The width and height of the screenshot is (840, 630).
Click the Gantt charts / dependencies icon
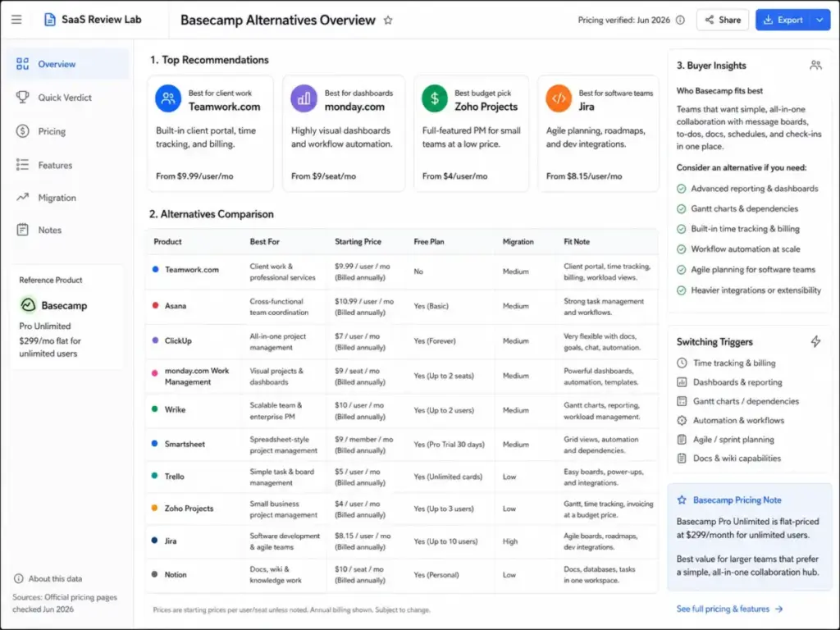click(682, 401)
